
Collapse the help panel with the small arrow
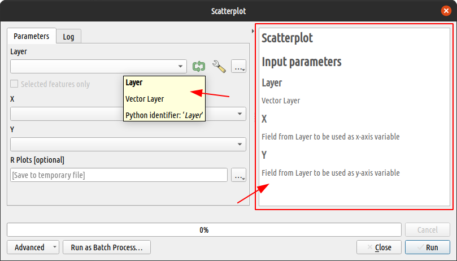click(253, 31)
